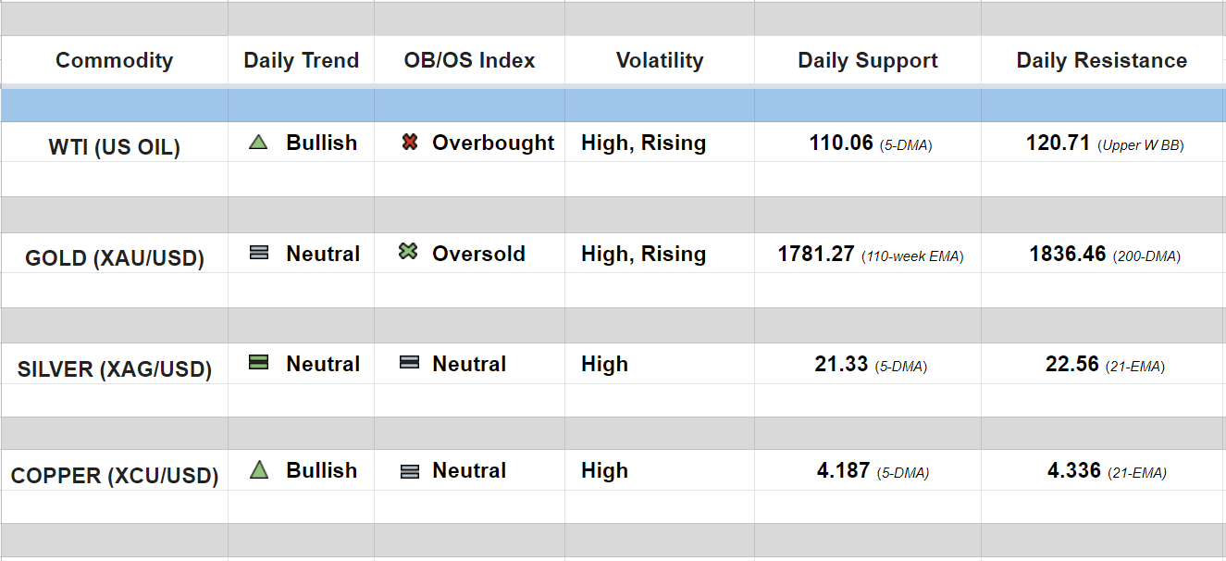
Task: Click the green triangle icon beside Copper Bullish
Action: (259, 470)
